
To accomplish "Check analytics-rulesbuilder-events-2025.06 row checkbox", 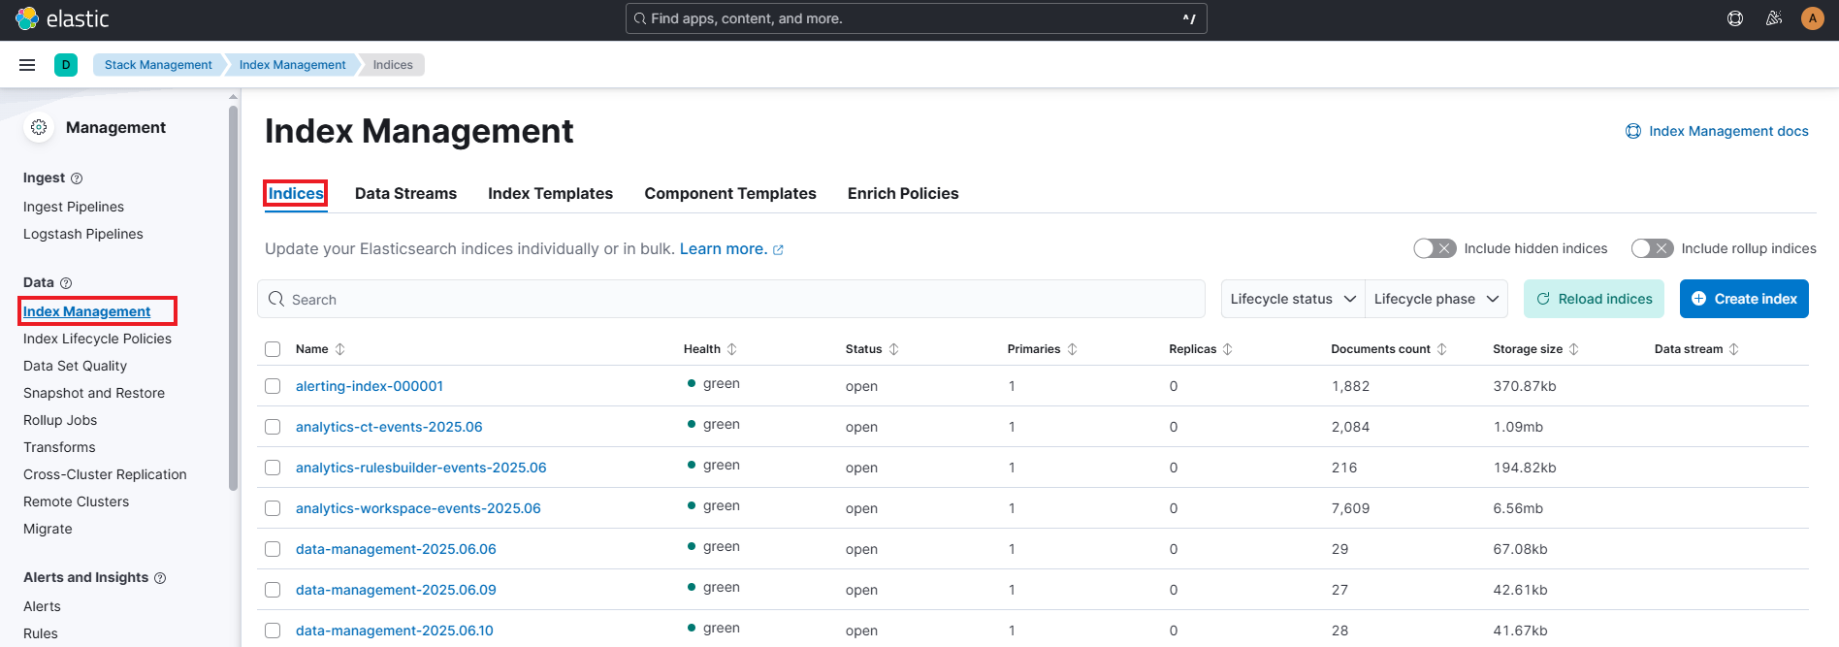I will (x=273, y=468).
